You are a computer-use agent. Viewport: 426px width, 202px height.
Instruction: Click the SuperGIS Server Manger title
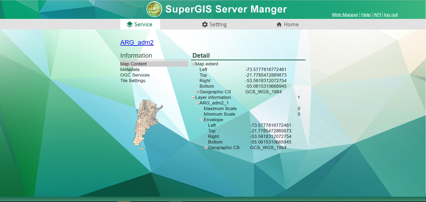tap(226, 9)
